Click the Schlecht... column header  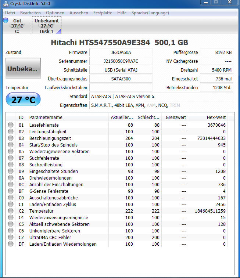[148, 118]
